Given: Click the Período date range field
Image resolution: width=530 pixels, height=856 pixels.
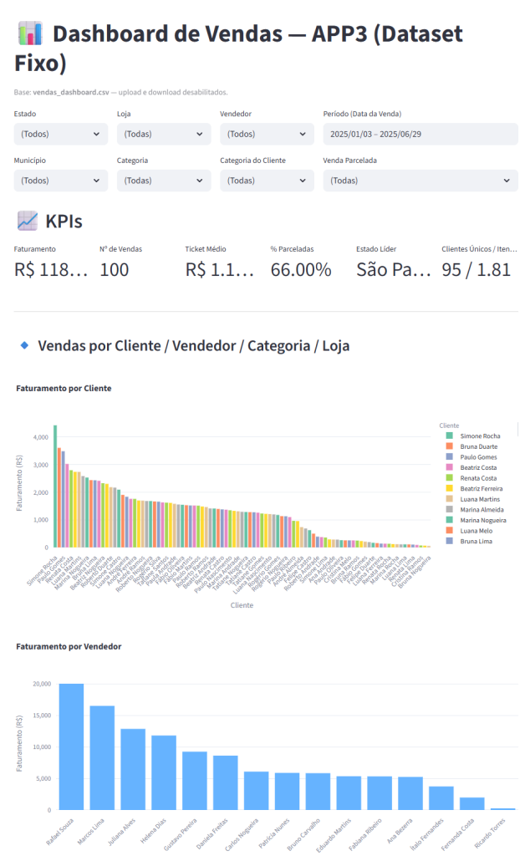Looking at the screenshot, I should pos(420,134).
